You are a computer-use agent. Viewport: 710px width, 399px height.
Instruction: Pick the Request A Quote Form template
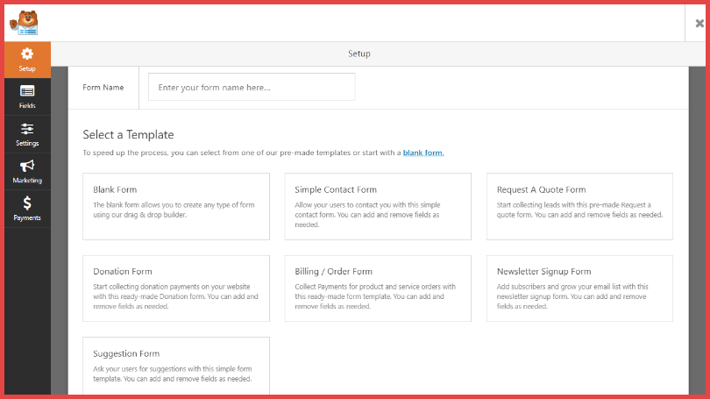(x=579, y=206)
